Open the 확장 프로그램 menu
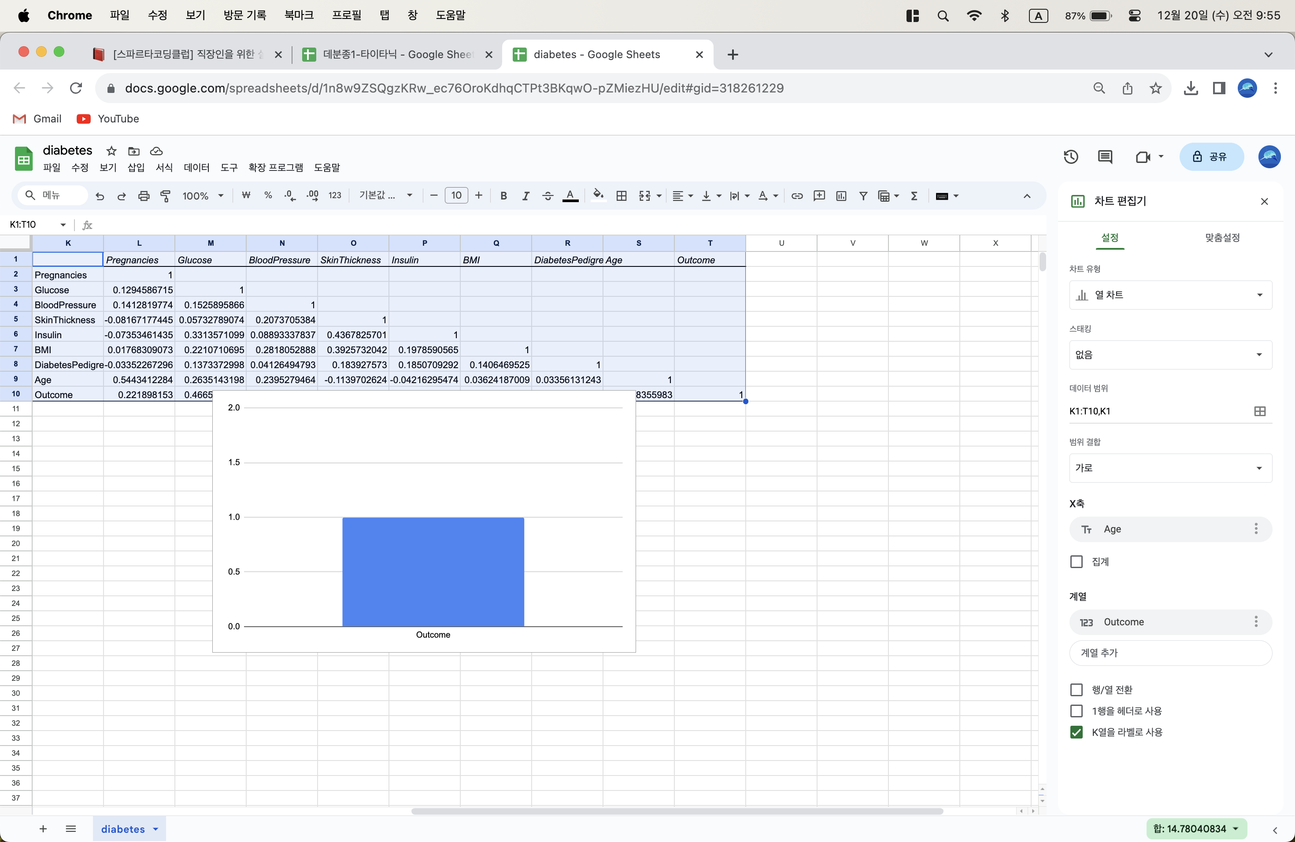This screenshot has width=1295, height=842. (275, 167)
